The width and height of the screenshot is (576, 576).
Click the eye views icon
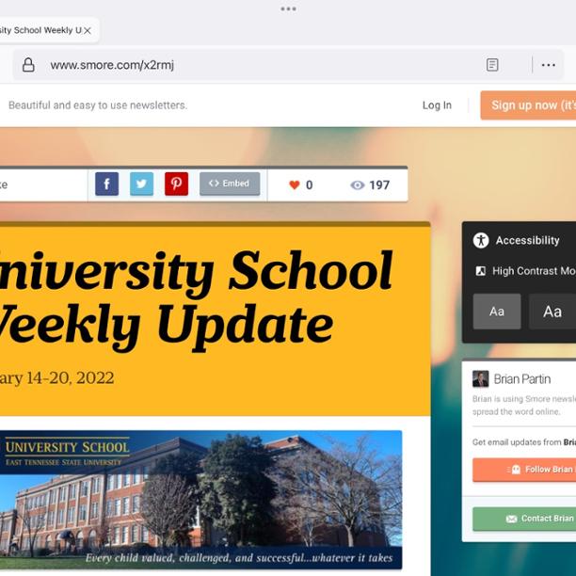point(357,185)
